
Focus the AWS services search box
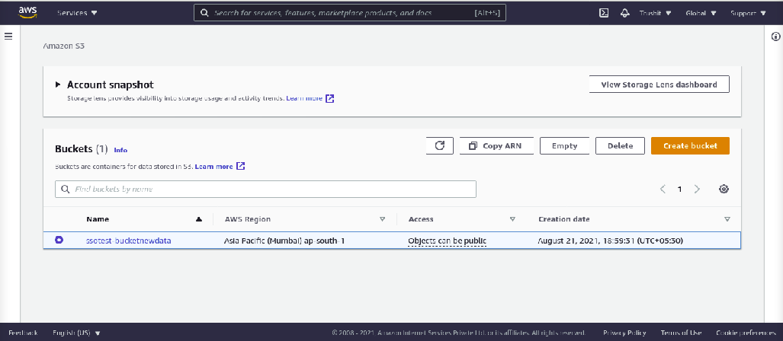[x=350, y=13]
